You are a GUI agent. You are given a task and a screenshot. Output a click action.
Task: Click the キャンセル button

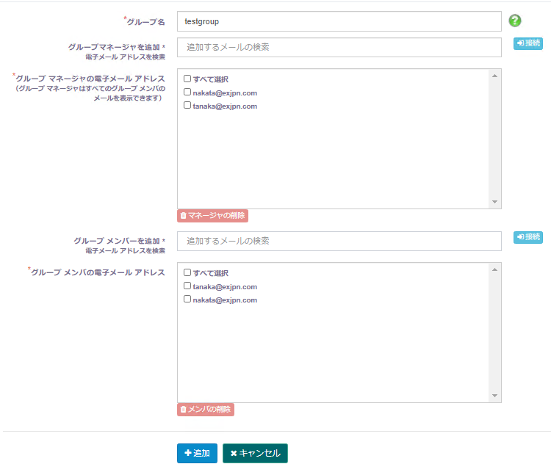click(255, 453)
